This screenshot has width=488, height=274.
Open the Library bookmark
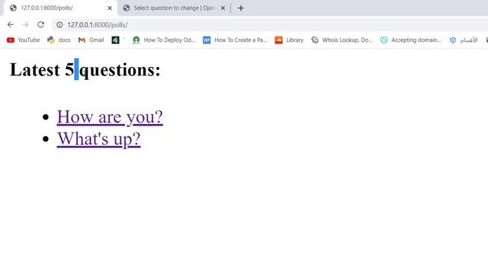pos(289,40)
